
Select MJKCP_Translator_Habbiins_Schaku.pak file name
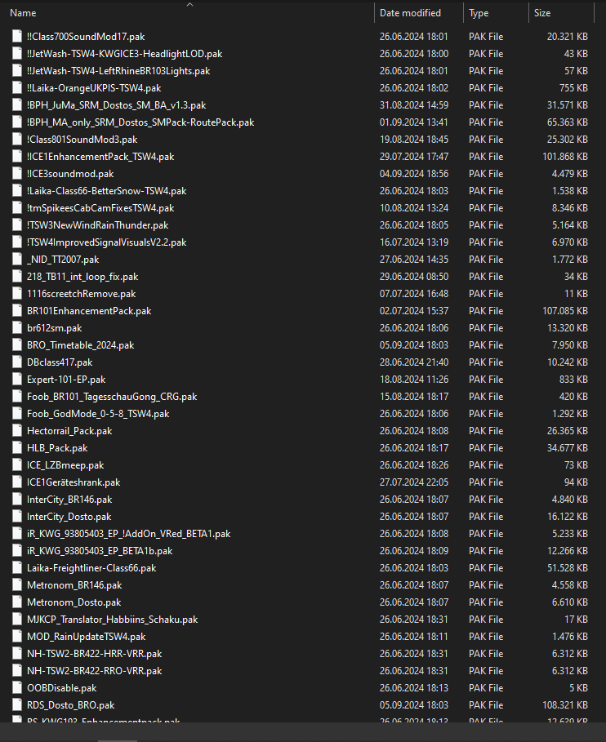pyautogui.click(x=112, y=620)
